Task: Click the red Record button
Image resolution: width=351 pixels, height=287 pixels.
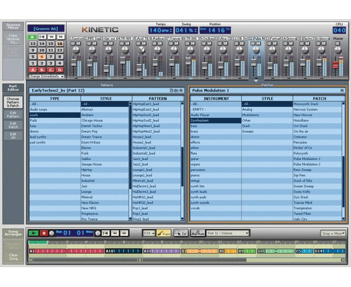Action: (44, 233)
